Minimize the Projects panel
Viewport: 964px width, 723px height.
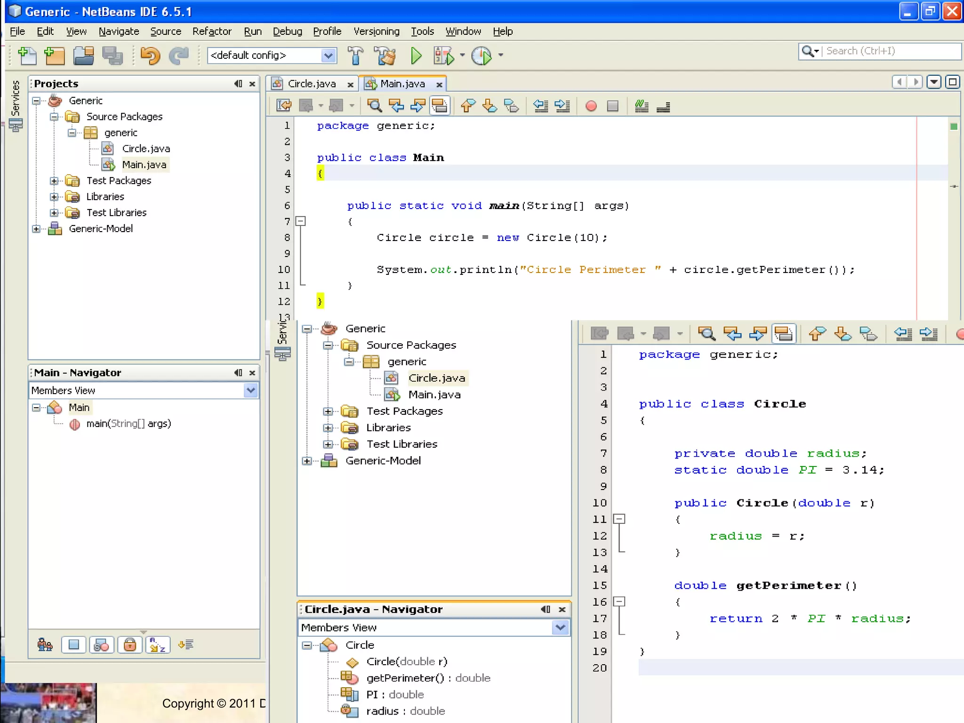(x=238, y=84)
